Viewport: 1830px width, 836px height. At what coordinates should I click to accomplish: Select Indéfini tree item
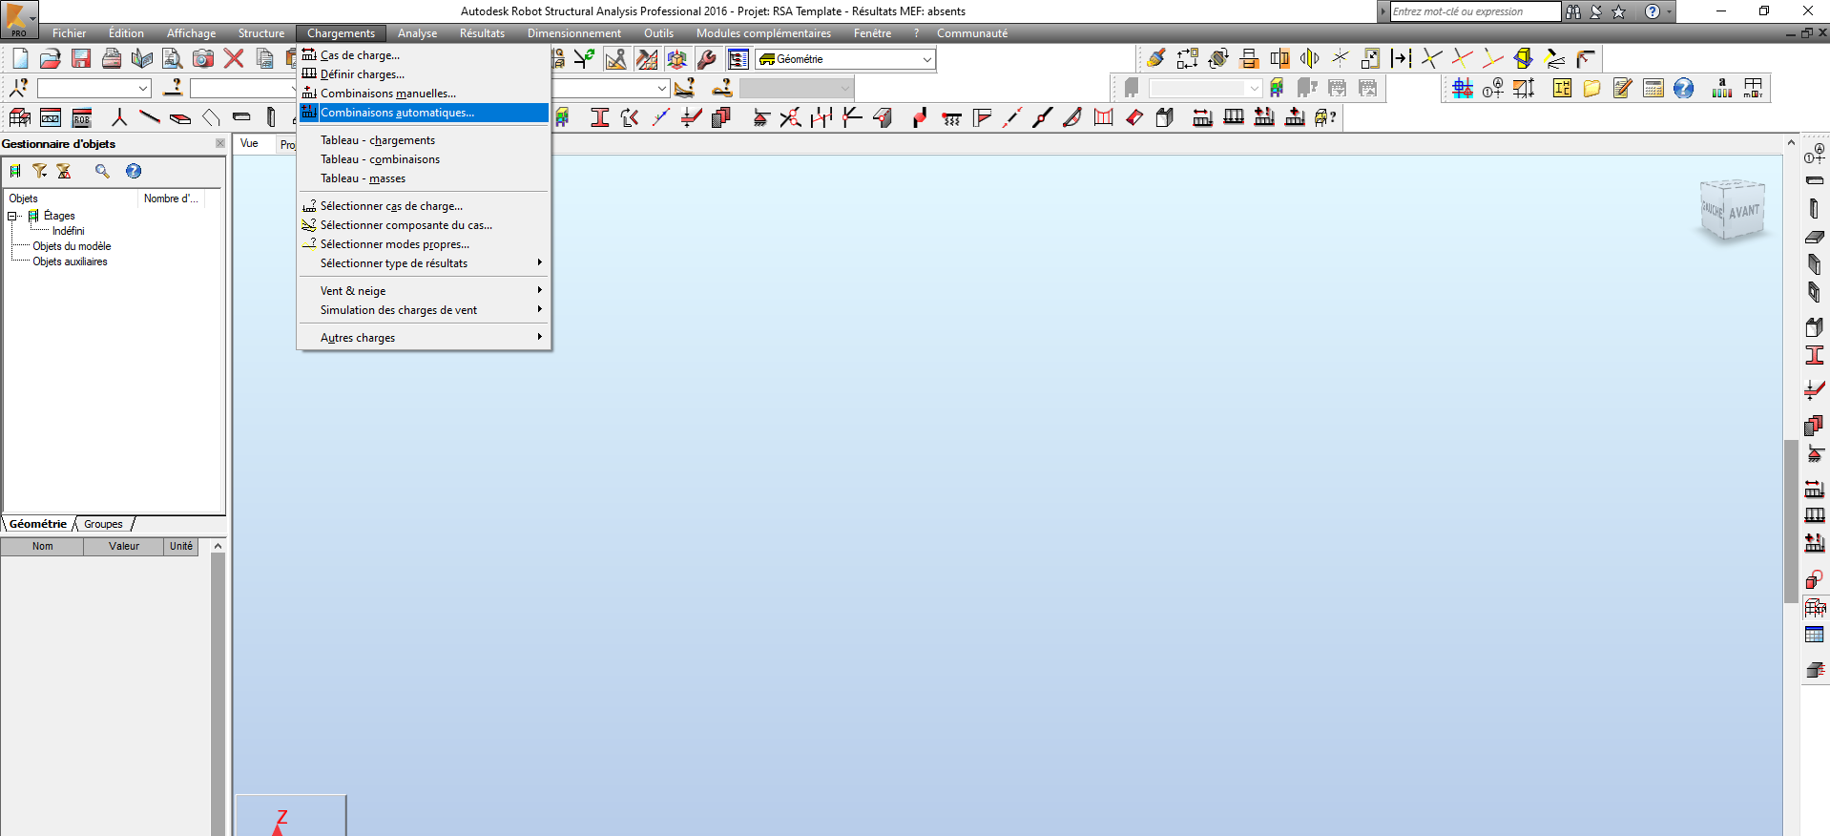coord(68,231)
